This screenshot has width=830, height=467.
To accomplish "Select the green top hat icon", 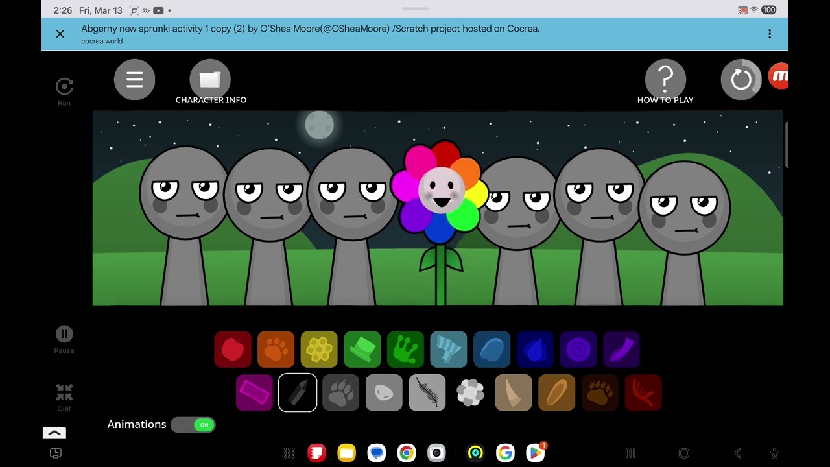I will click(362, 349).
